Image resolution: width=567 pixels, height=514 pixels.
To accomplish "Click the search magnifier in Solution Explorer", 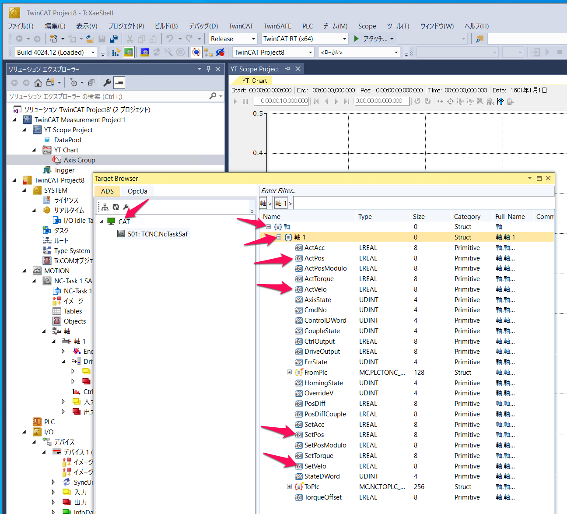I will tap(213, 96).
